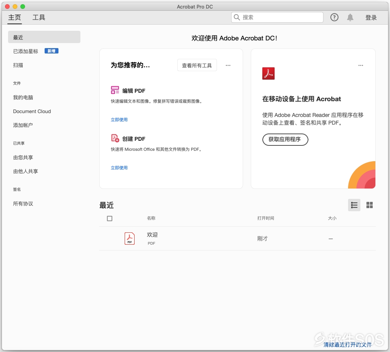This screenshot has width=390, height=352.
Task: Click the 登录 sign-in button
Action: coord(371,17)
